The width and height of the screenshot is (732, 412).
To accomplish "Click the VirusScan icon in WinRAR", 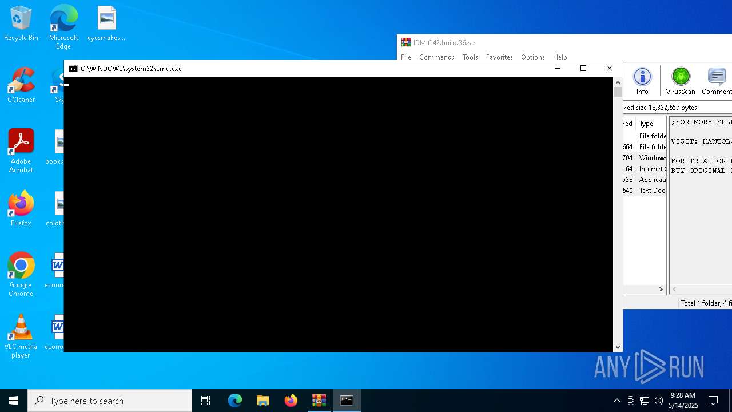I will (x=681, y=81).
